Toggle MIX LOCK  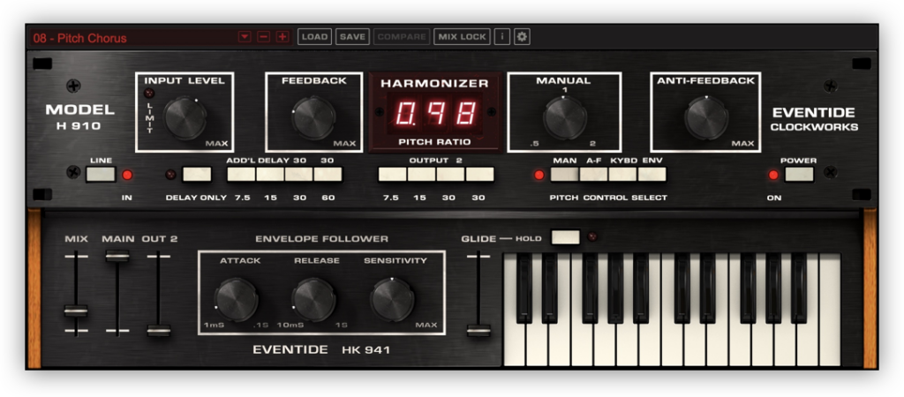(462, 37)
